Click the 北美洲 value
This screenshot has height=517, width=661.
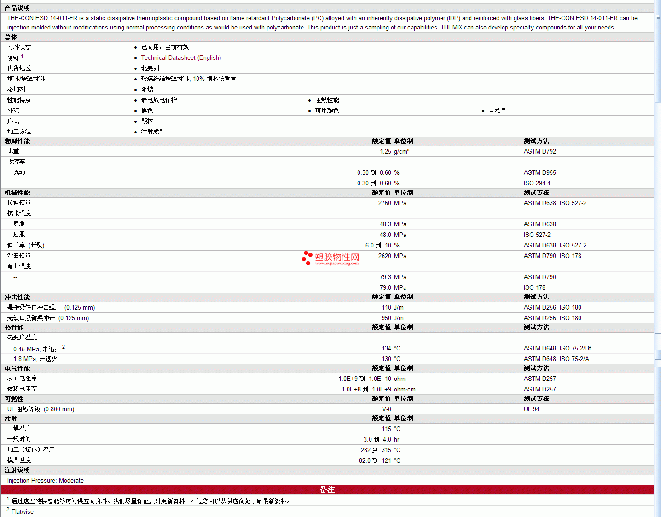150,68
